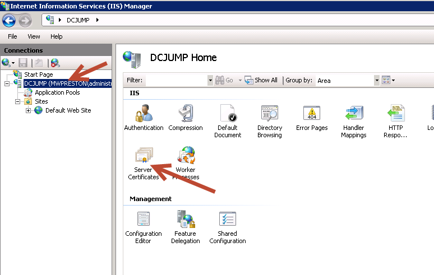Select Start Page in Connections tree
Viewport: 434px width, 275px height.
[39, 74]
